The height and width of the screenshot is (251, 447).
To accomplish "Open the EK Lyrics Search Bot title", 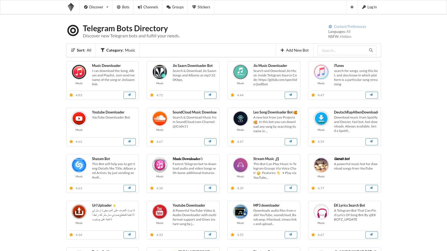I will tap(349, 205).
